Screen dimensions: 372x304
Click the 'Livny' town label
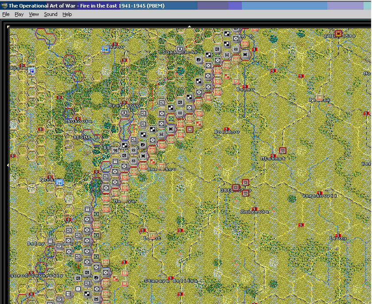338,238
